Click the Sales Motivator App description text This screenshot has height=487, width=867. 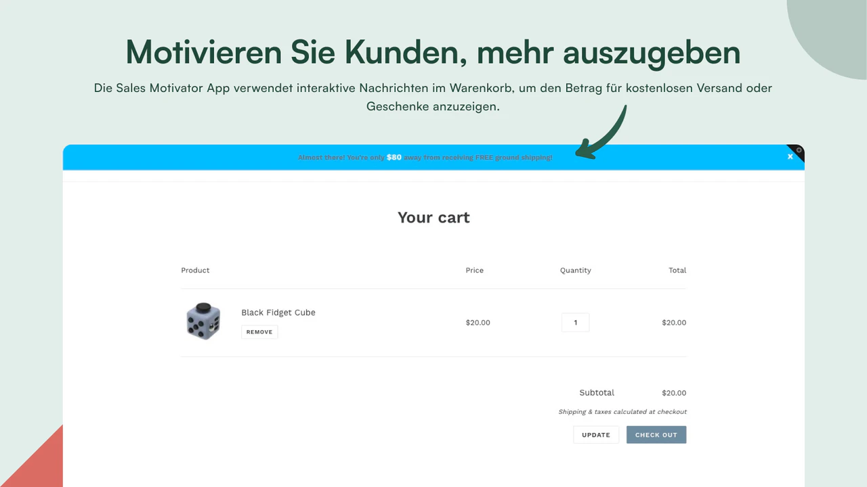click(433, 97)
